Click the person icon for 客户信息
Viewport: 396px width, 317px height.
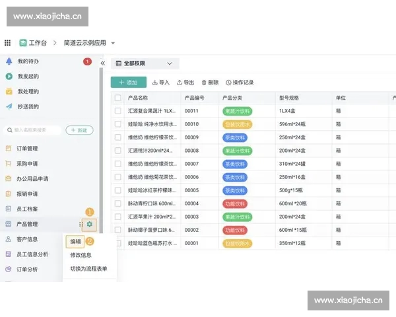(x=9, y=239)
